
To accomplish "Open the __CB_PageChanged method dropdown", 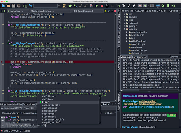I will (87, 11).
